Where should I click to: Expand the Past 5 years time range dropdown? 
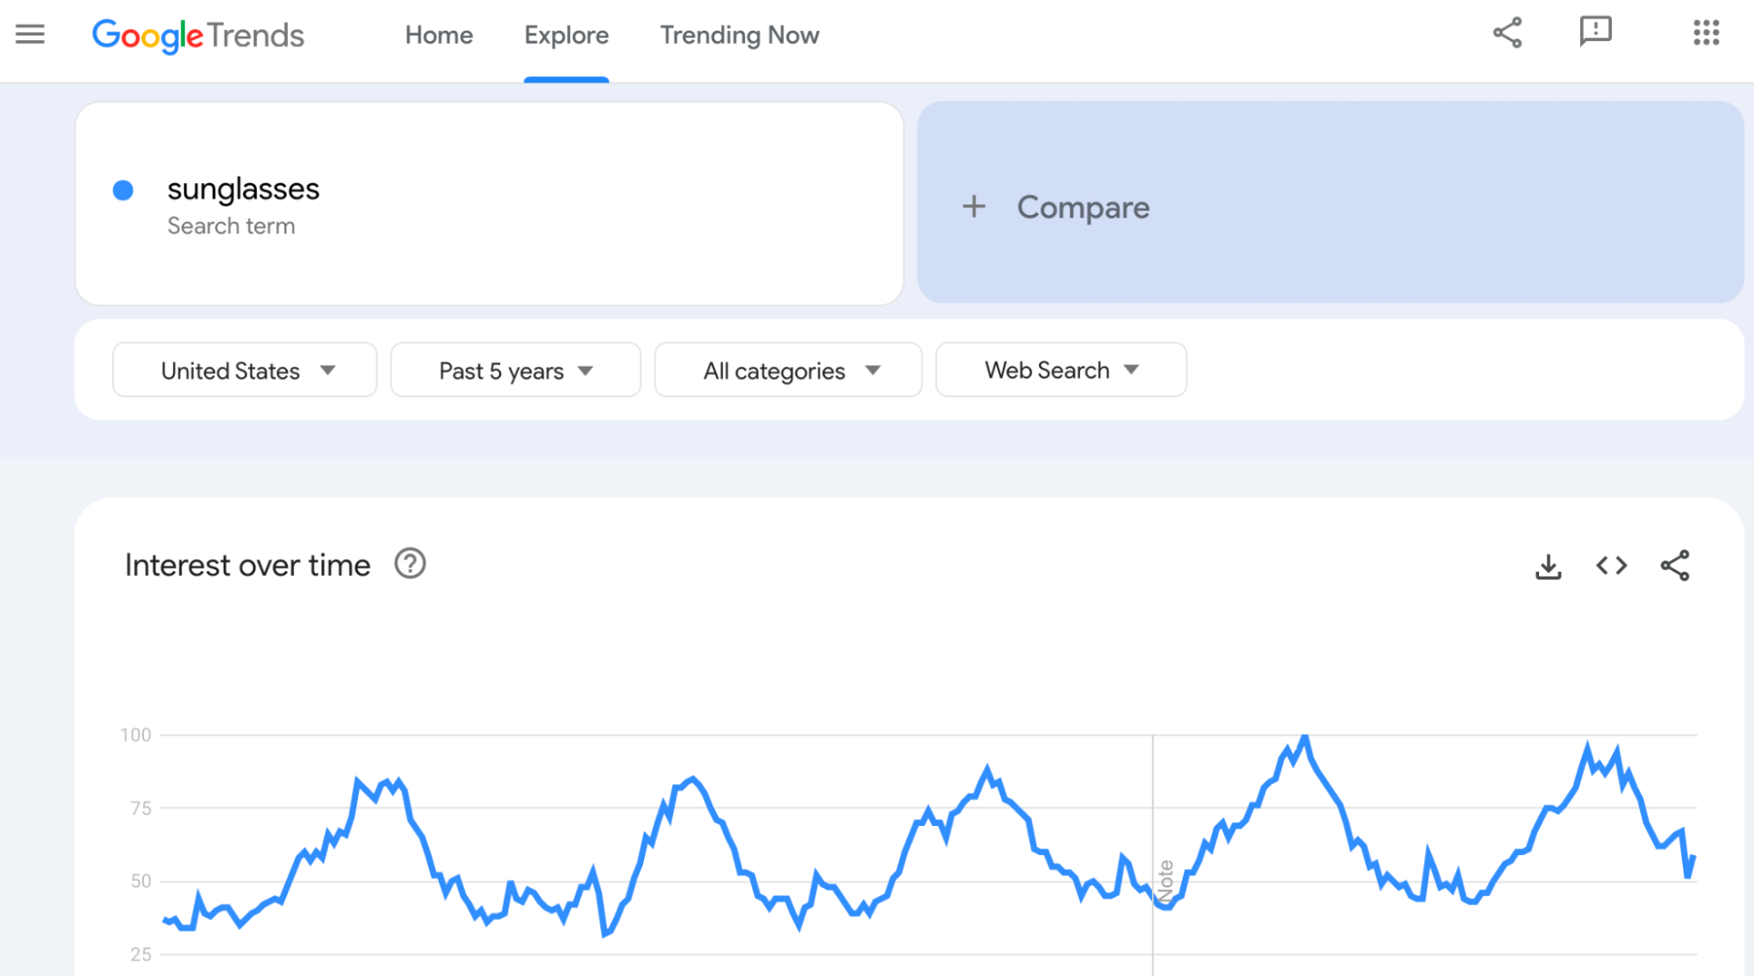point(516,370)
